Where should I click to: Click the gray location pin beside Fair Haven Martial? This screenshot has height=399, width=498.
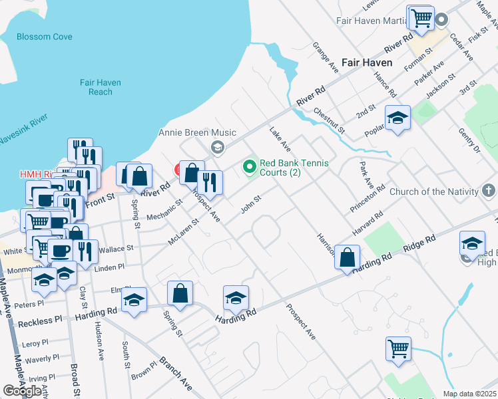tap(441, 20)
